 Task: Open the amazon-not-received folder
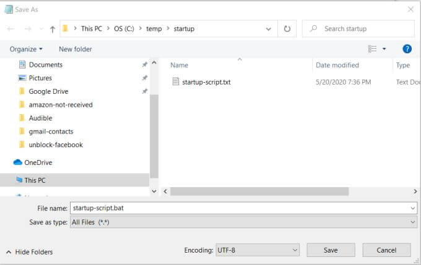(61, 105)
